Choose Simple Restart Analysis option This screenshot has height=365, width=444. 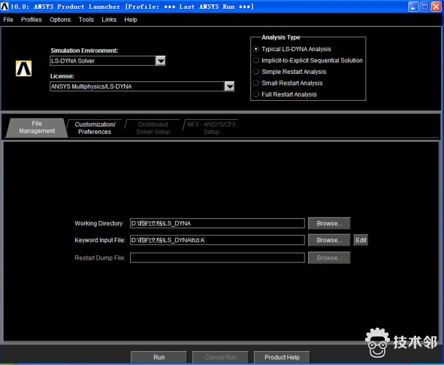pos(256,72)
